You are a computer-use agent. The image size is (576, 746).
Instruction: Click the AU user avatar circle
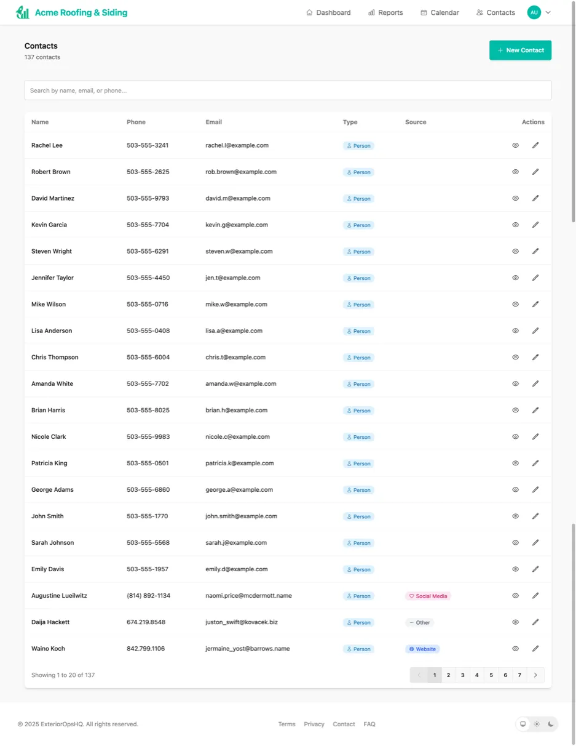[534, 12]
